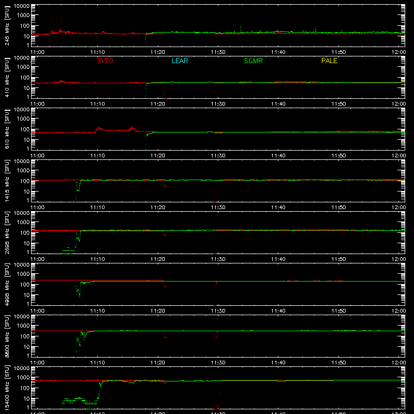Click 11:10 label under the 245 MHz plot
Screen dimensions: 414x414
(x=98, y=52)
